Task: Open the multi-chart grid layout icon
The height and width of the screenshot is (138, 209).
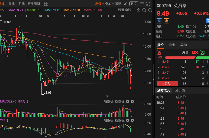Action: (x=46, y=4)
